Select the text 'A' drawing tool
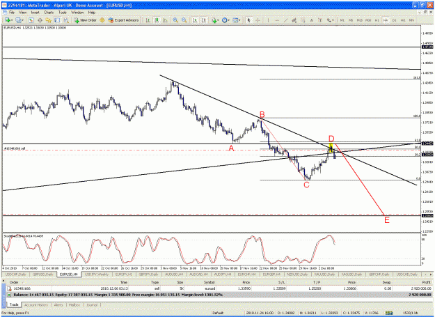The image size is (435, 317). coord(312,20)
